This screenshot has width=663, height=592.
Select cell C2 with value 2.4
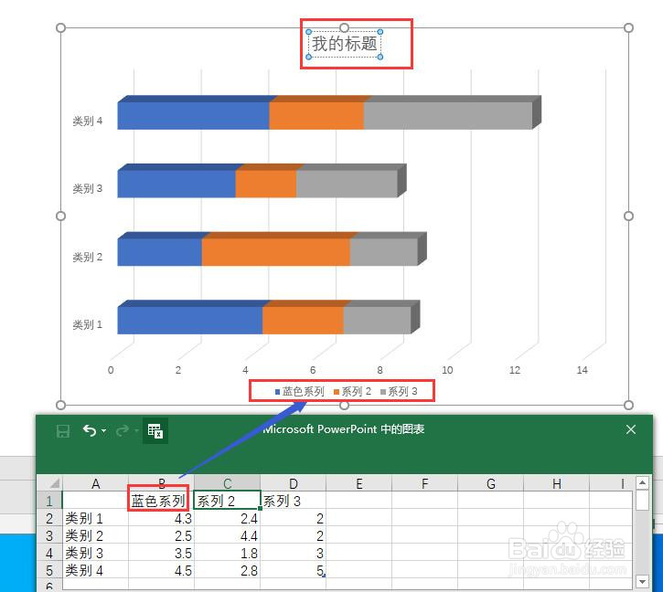pos(227,519)
